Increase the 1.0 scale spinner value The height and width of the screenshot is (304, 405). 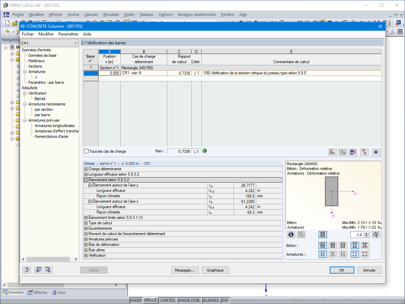click(367, 233)
